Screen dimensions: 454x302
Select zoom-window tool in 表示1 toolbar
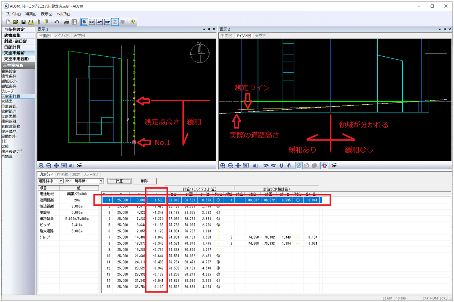tap(64, 165)
